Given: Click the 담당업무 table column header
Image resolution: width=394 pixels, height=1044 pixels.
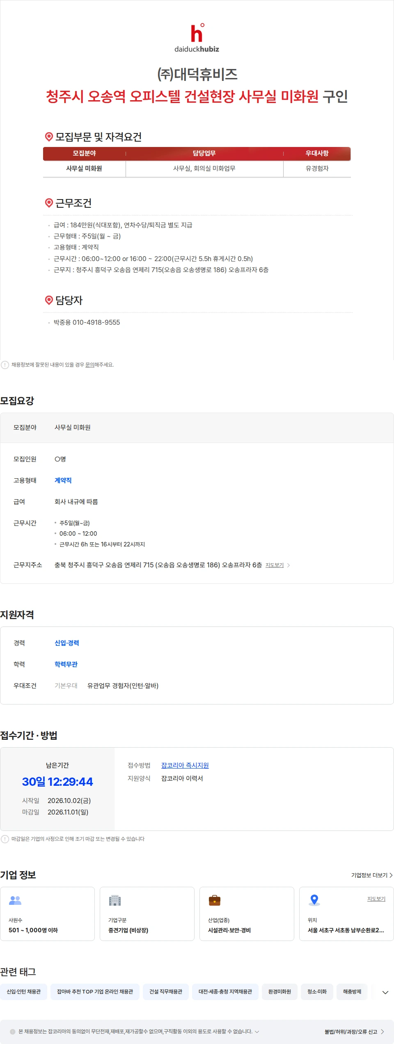Looking at the screenshot, I should click(x=204, y=154).
